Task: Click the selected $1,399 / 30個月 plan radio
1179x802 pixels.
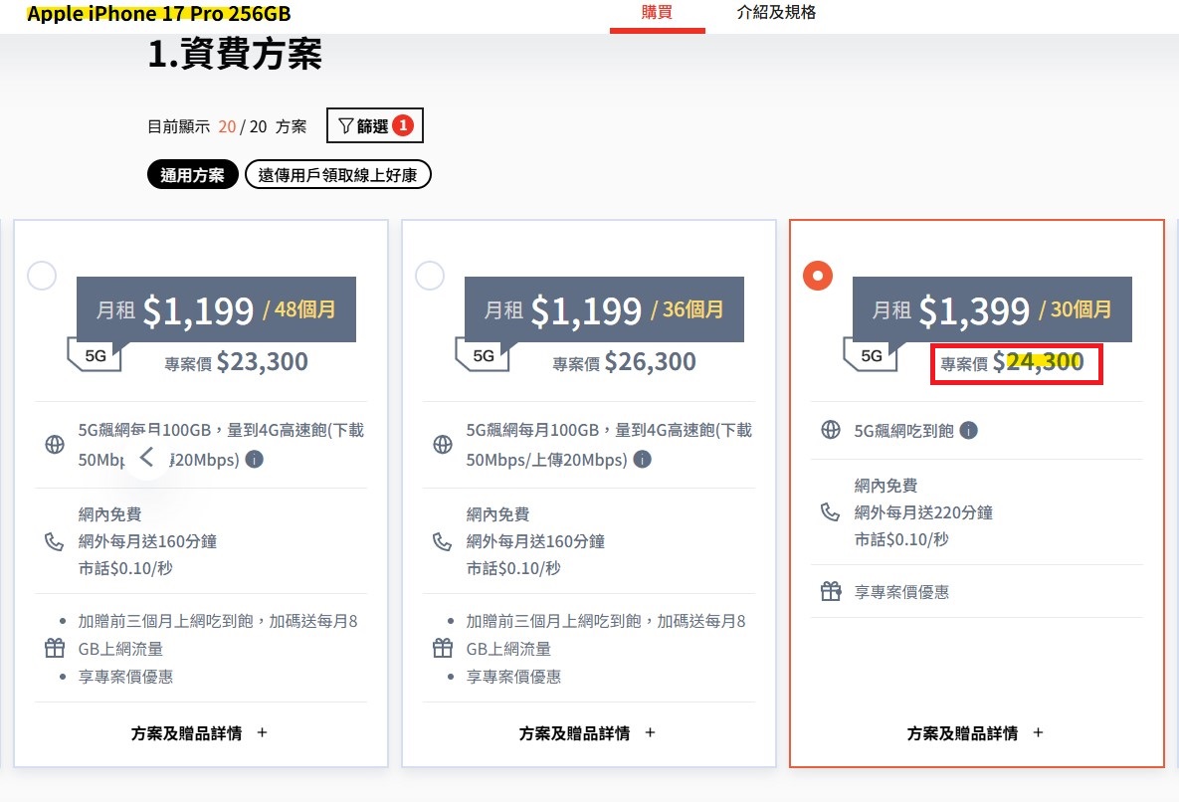Action: [x=817, y=276]
